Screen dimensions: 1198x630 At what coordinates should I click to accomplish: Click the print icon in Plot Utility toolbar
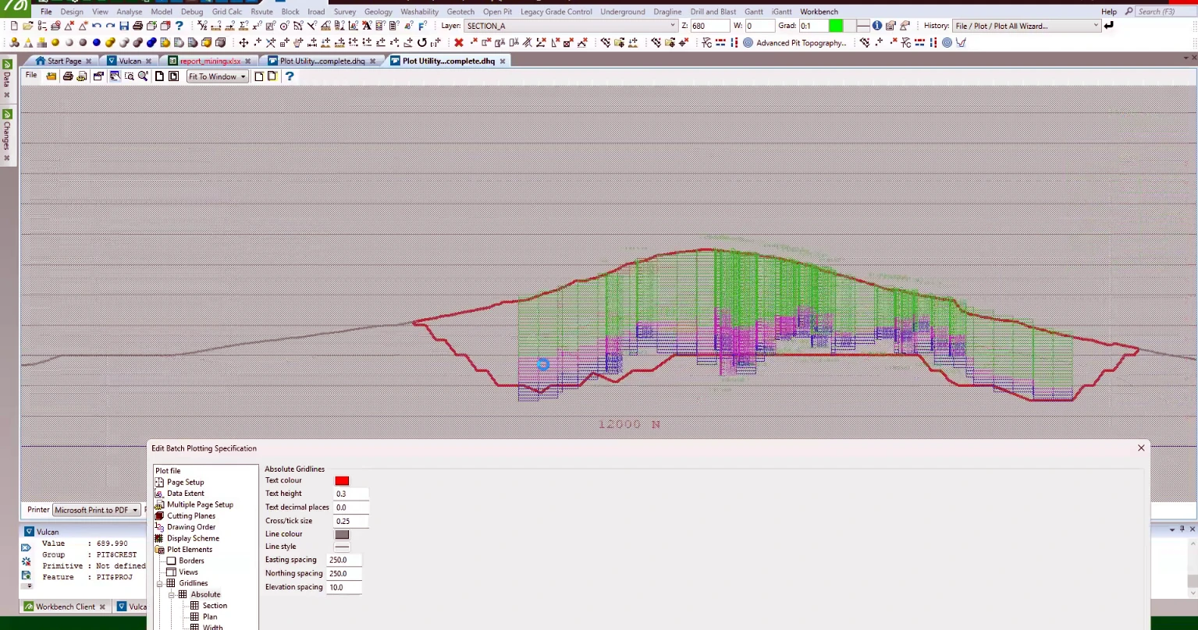[x=68, y=76]
